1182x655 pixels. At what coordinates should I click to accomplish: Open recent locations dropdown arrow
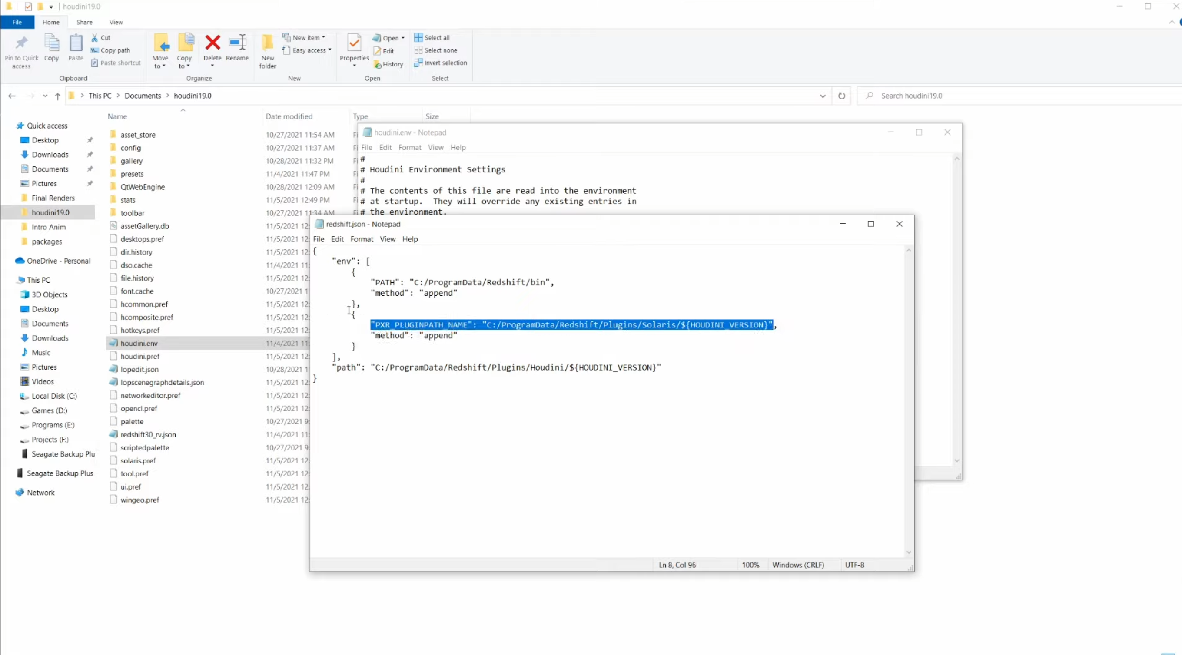click(45, 96)
